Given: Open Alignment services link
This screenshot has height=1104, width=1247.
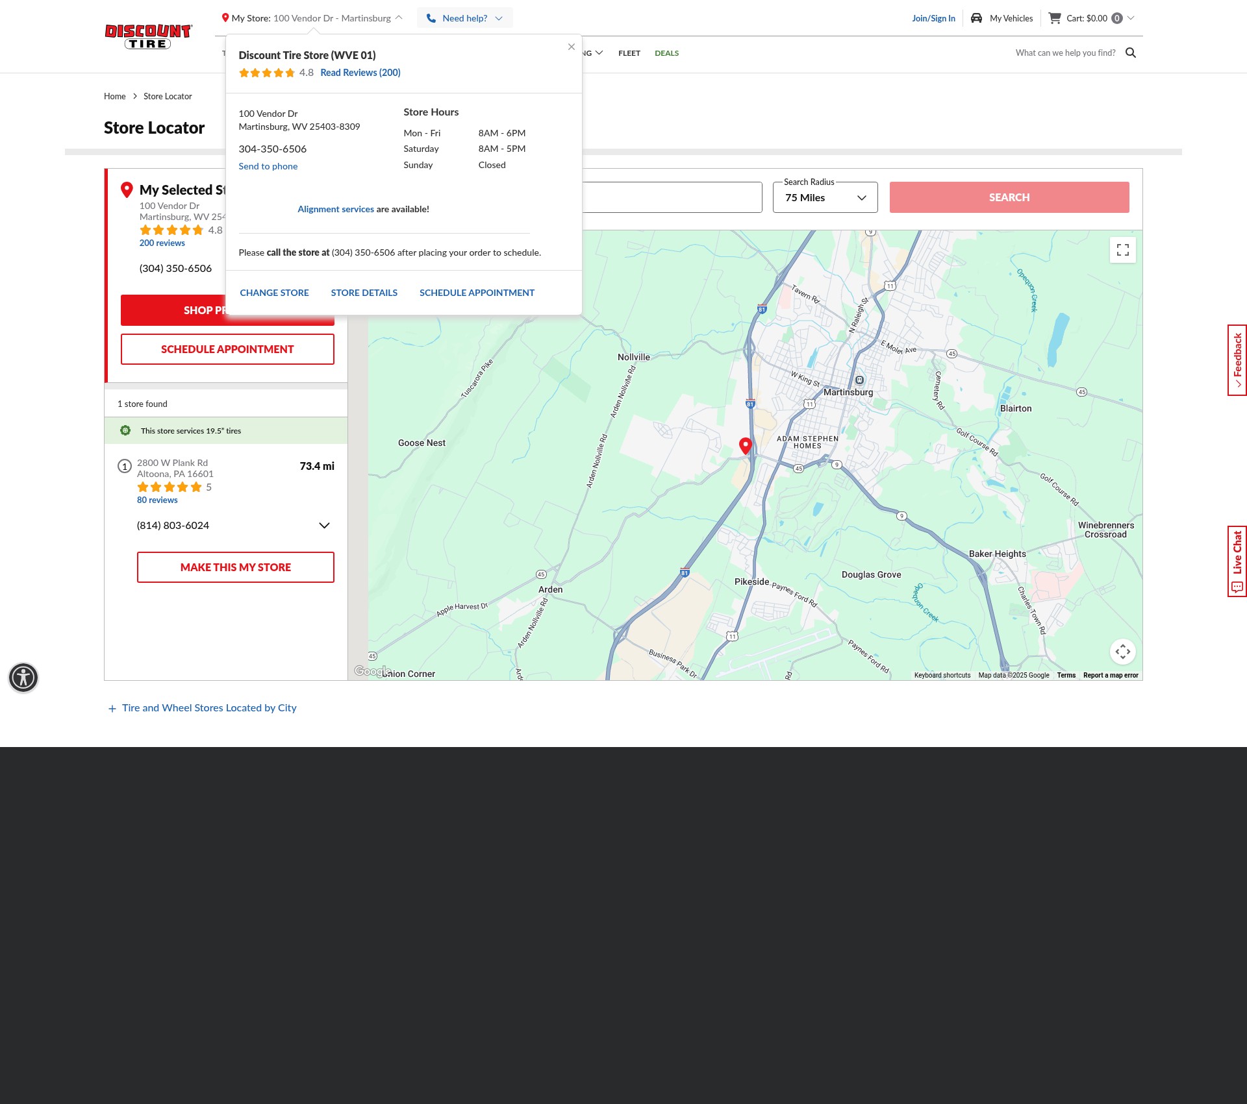Looking at the screenshot, I should point(336,209).
